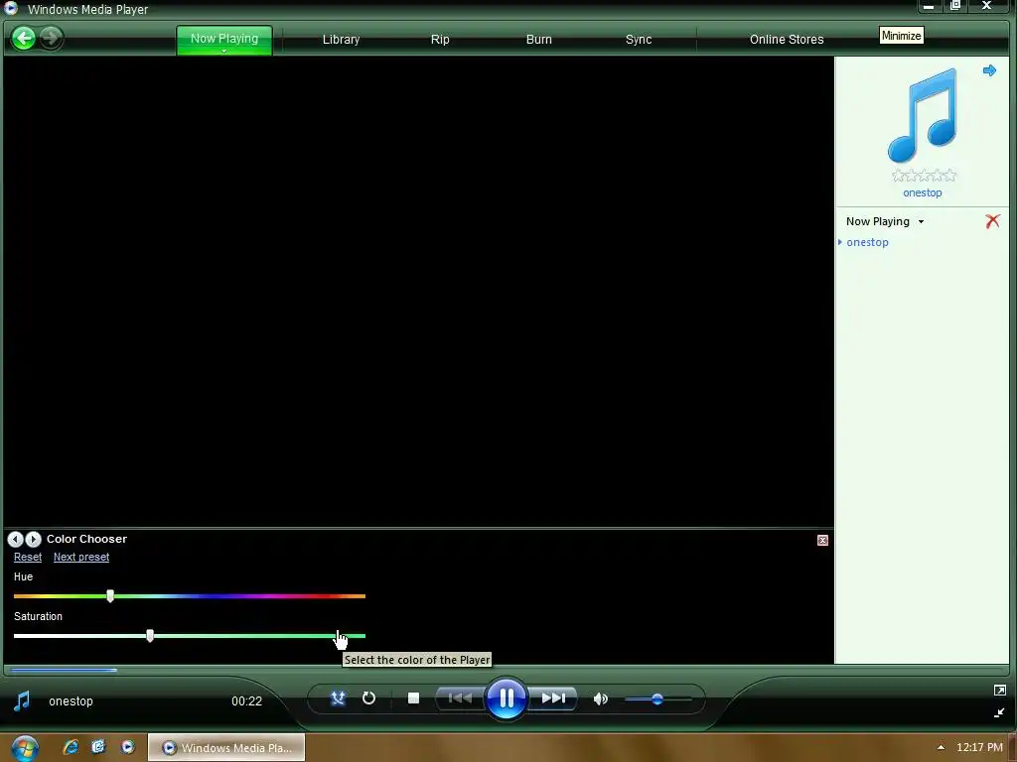Click the second quick launch icon
This screenshot has height=762, width=1017.
(98, 747)
